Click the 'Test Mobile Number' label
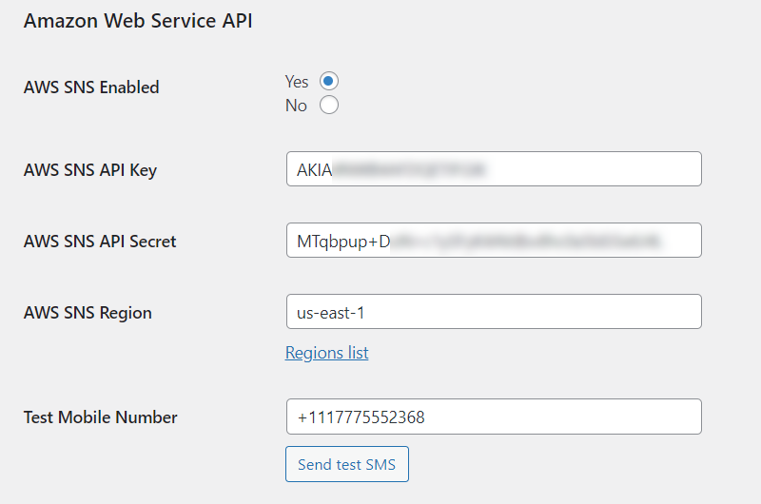The image size is (761, 504). [x=101, y=417]
